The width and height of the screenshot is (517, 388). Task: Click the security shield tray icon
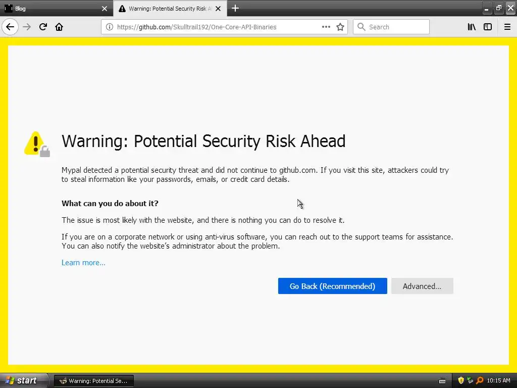pos(461,380)
